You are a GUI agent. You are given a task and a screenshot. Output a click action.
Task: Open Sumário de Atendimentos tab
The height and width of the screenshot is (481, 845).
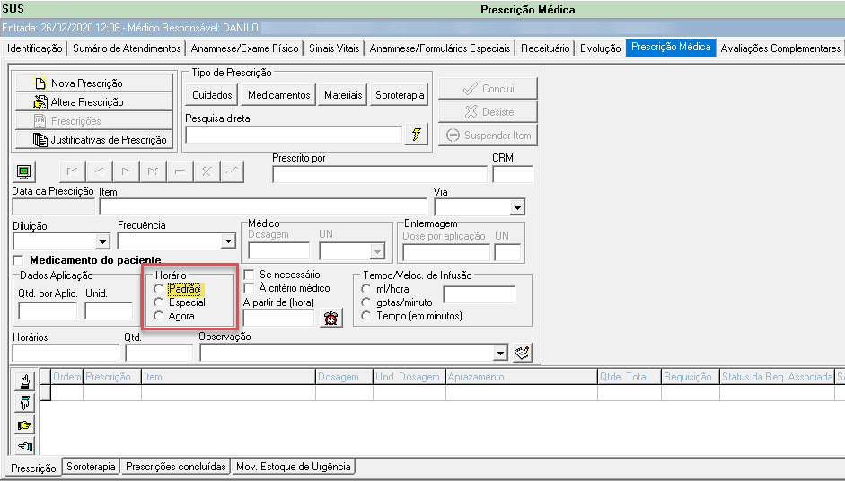[x=127, y=48]
